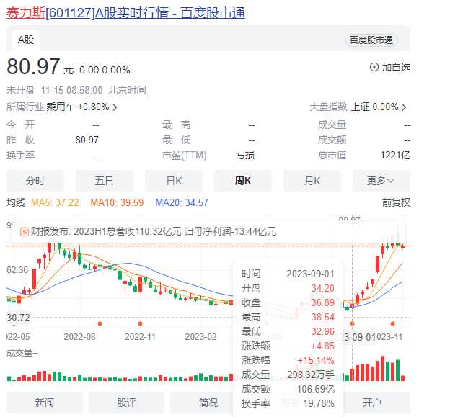
Task: Click the 2022-08 date axis label
Action: point(79,337)
